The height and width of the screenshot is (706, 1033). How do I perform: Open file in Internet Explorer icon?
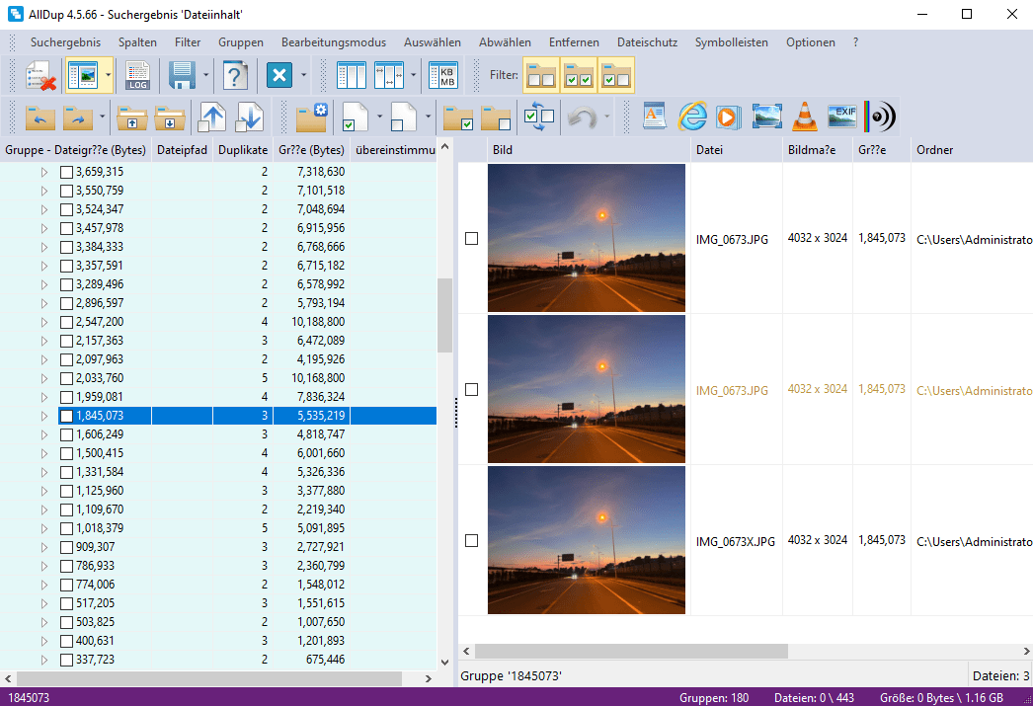692,117
